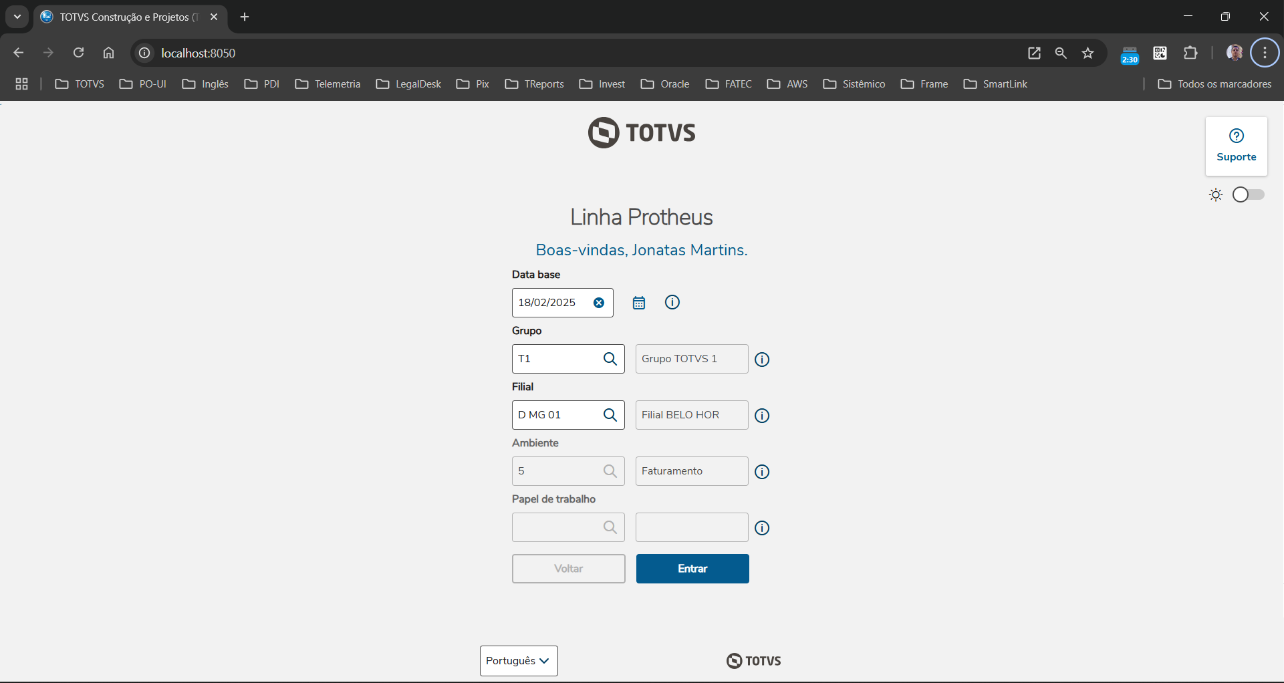Click the empty Papel de trabalho description field
1284x683 pixels.
[692, 527]
